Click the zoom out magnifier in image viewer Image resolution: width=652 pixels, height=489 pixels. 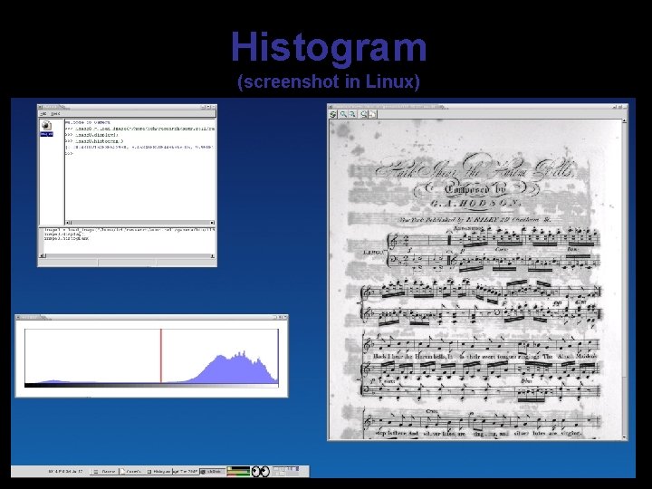point(352,114)
